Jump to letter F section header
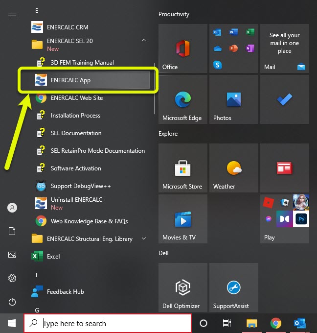 37,275
